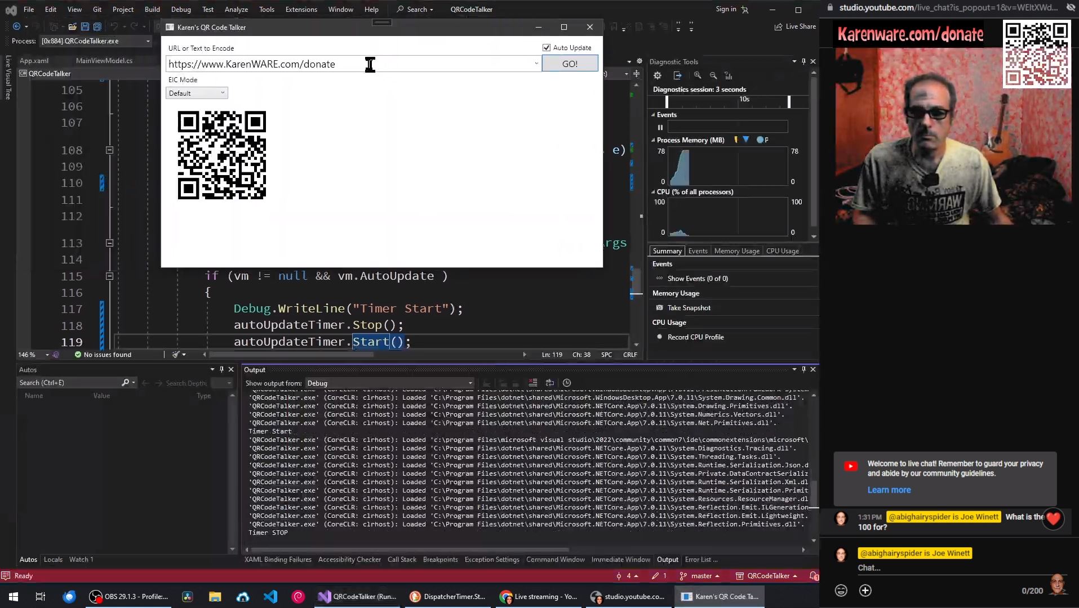Toggle word wrap in the Output panel
Screen dimensions: 1079x608
click(x=550, y=383)
